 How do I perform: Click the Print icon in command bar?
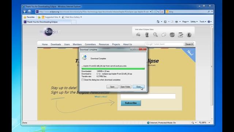177,22
